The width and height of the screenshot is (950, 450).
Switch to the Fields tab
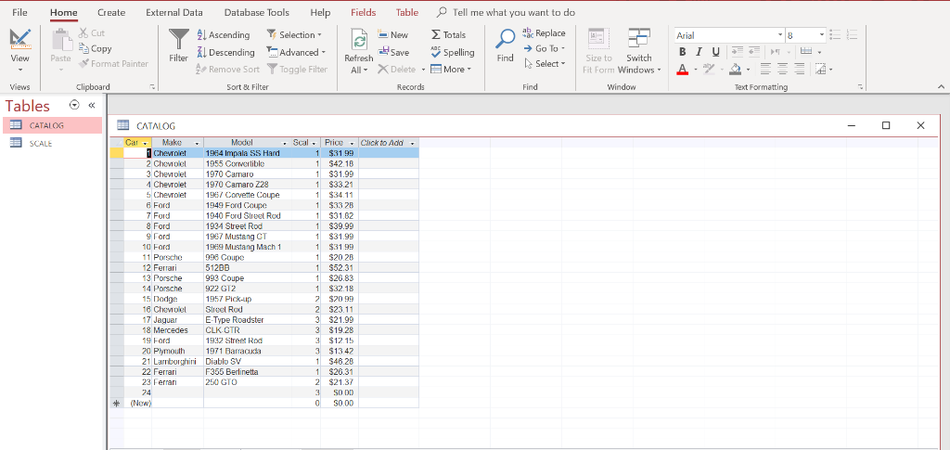[x=364, y=12]
